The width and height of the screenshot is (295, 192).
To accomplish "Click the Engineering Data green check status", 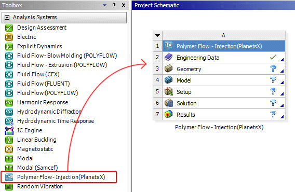I will 273,57.
